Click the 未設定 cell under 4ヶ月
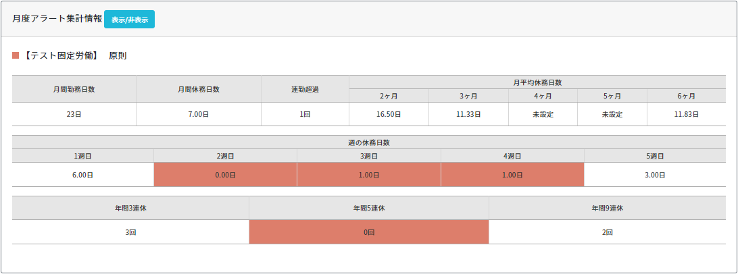738x274 pixels. coord(543,114)
